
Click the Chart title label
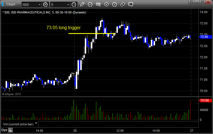coord(11,4)
